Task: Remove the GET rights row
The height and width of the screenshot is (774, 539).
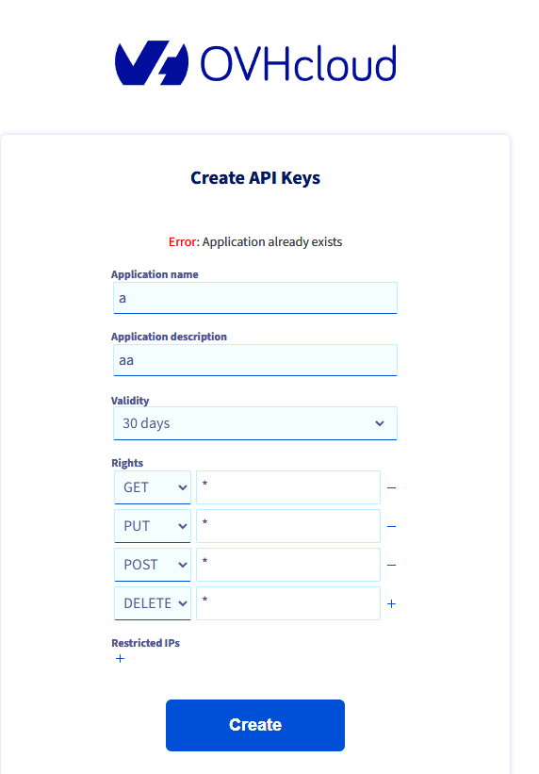Action: (391, 487)
